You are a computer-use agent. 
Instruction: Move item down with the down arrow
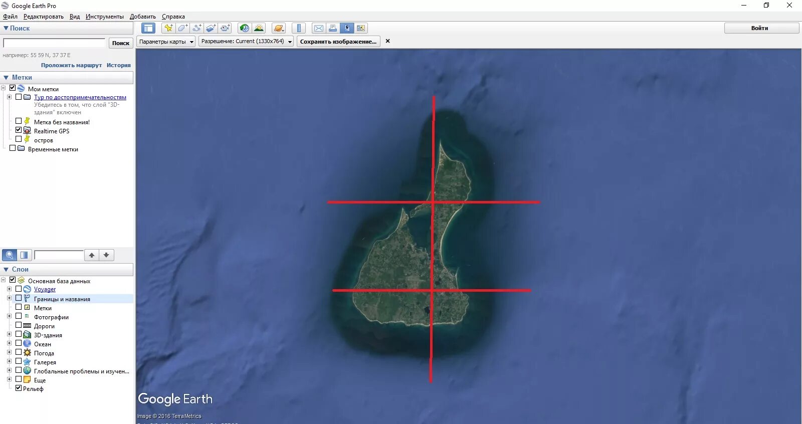pos(106,255)
